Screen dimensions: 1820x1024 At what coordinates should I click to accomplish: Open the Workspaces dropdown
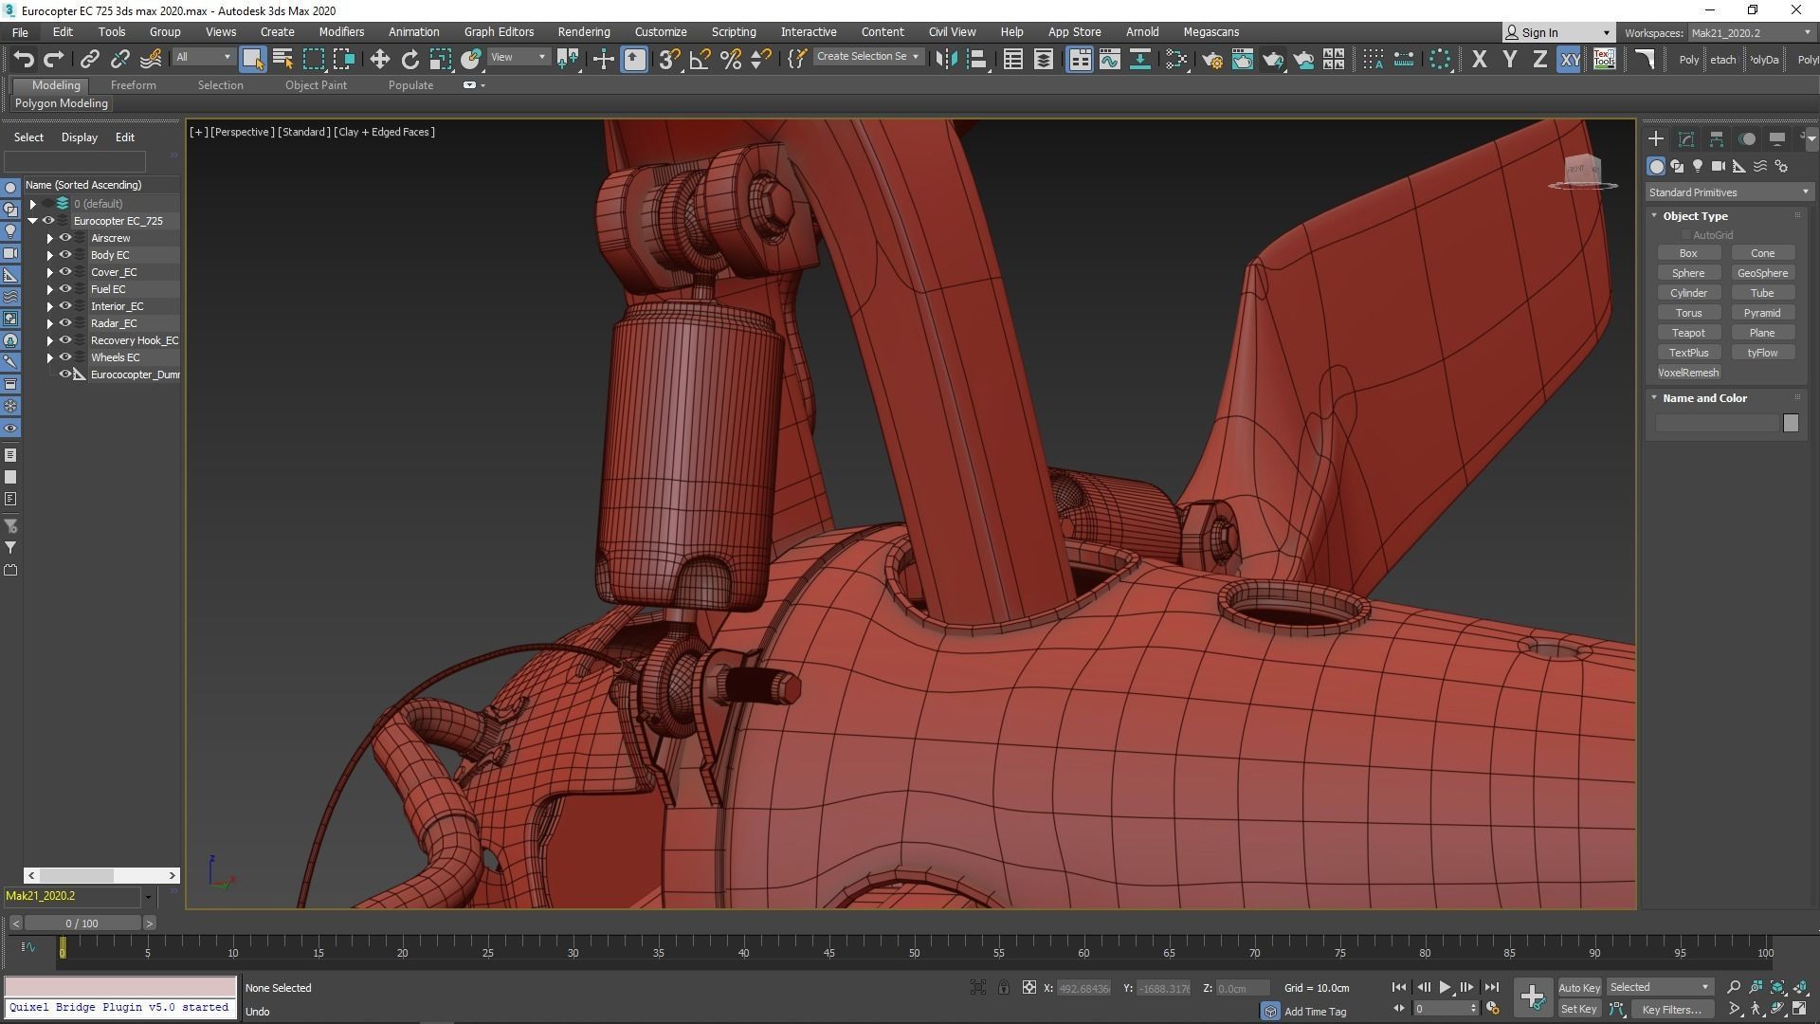[x=1750, y=33]
